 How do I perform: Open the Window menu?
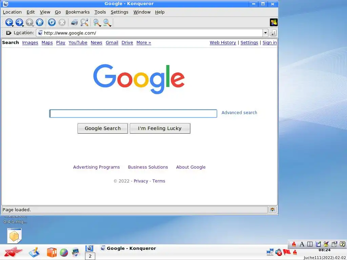(x=142, y=12)
